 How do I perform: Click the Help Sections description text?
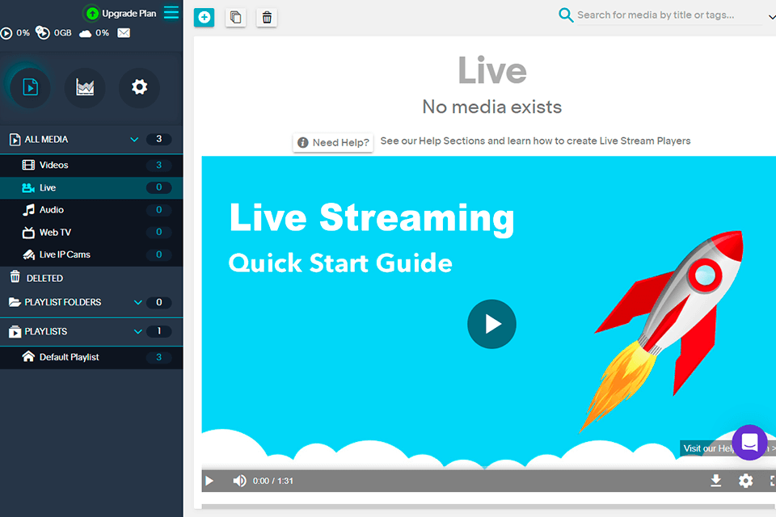click(x=535, y=141)
